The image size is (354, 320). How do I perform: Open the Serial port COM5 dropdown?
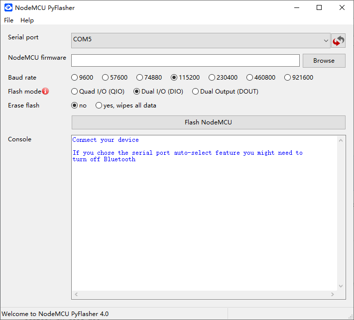click(x=201, y=41)
